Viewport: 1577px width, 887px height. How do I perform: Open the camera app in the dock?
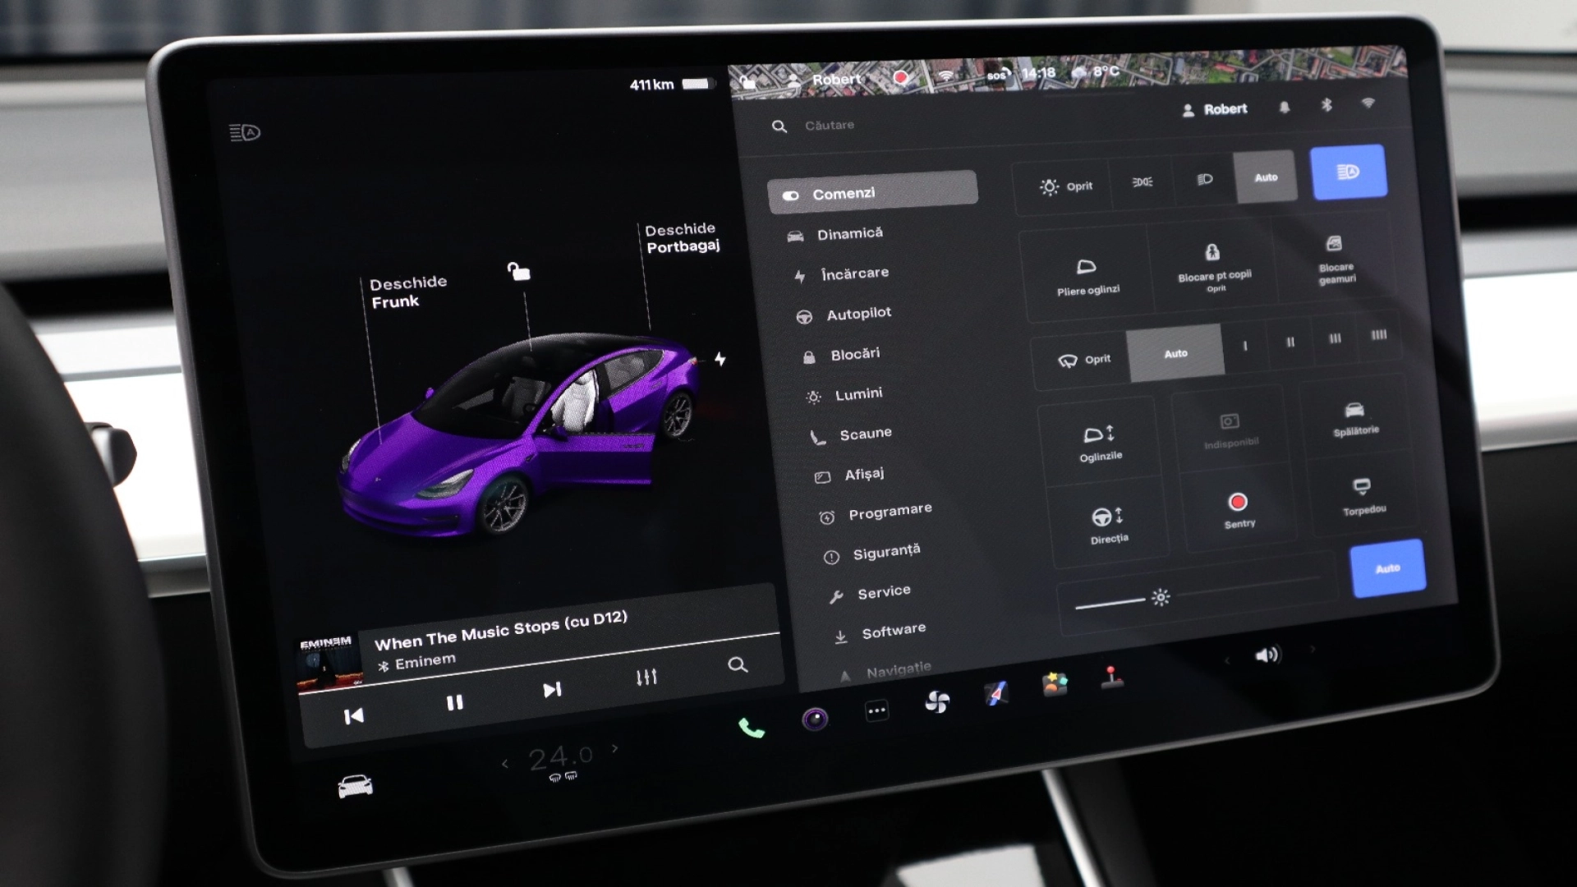point(815,719)
